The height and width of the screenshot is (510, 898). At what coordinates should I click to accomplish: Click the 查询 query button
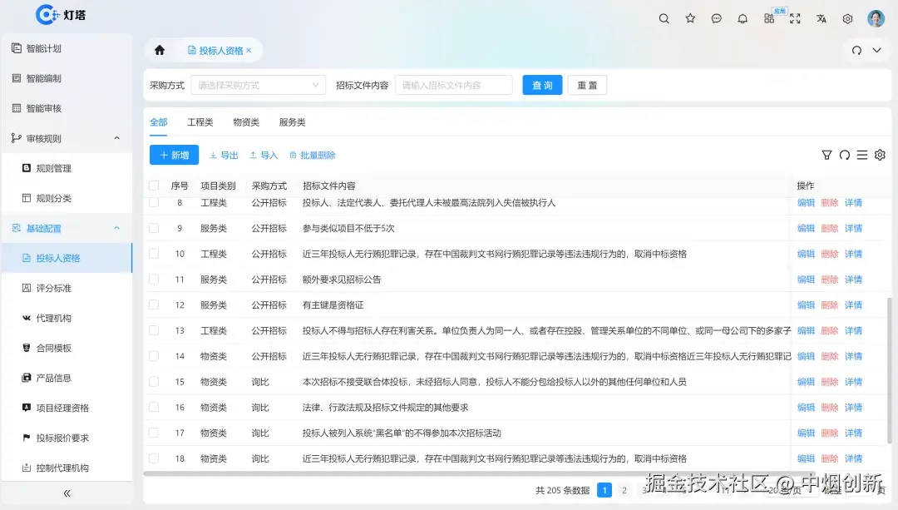[x=541, y=84]
